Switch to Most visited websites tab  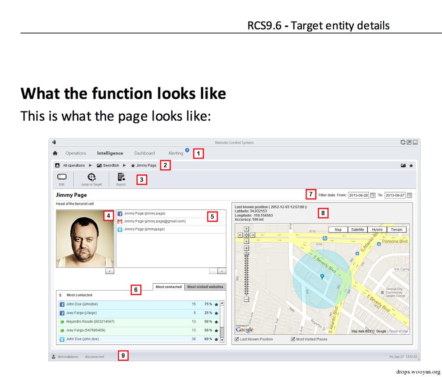(x=205, y=287)
